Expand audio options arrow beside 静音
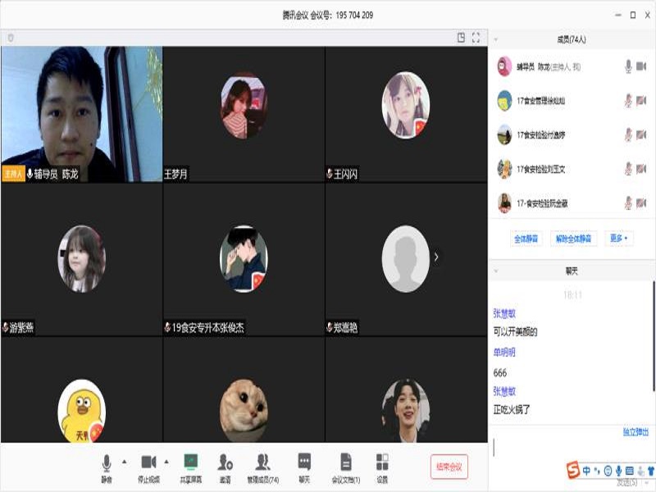656x492 pixels. [124, 460]
